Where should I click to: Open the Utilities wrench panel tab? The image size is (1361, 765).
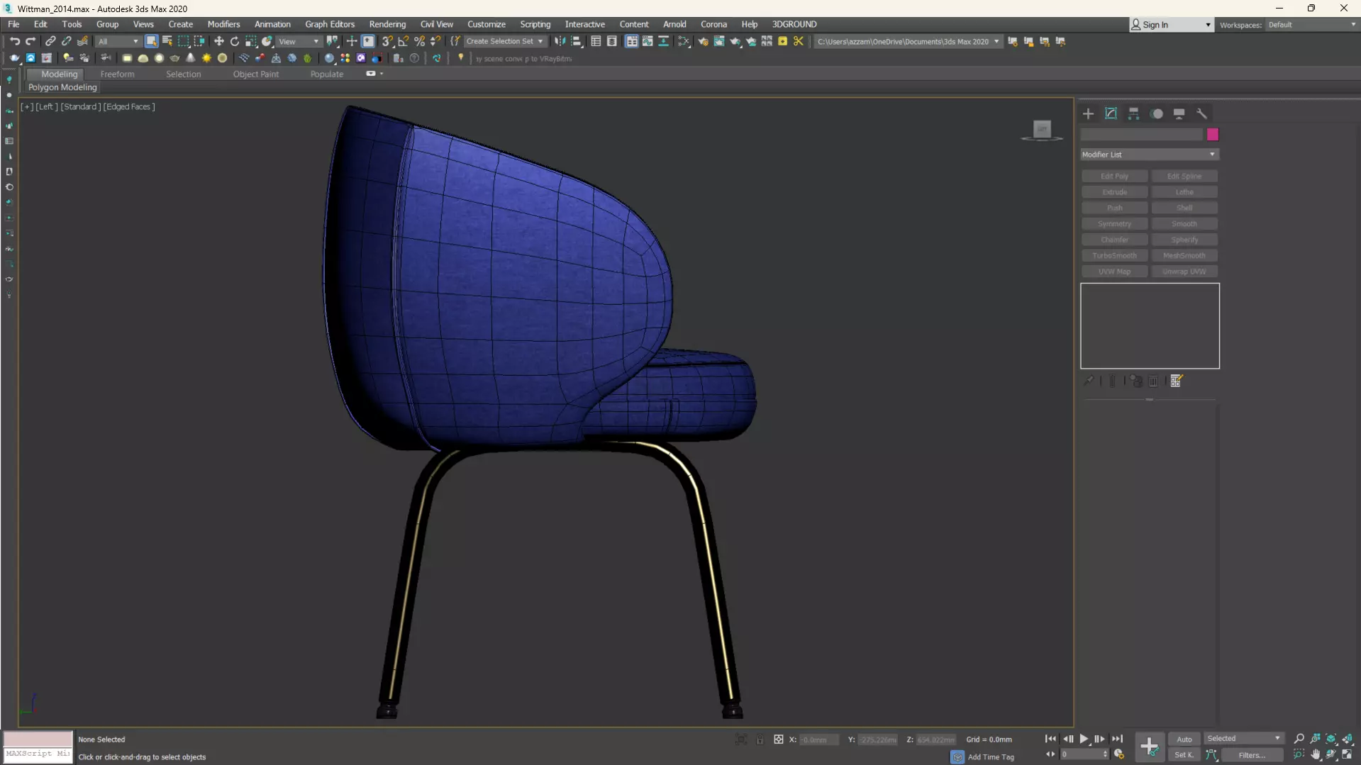(1201, 113)
